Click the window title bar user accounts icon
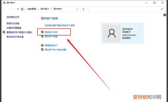The height and width of the screenshot is (102, 168). point(4,3)
